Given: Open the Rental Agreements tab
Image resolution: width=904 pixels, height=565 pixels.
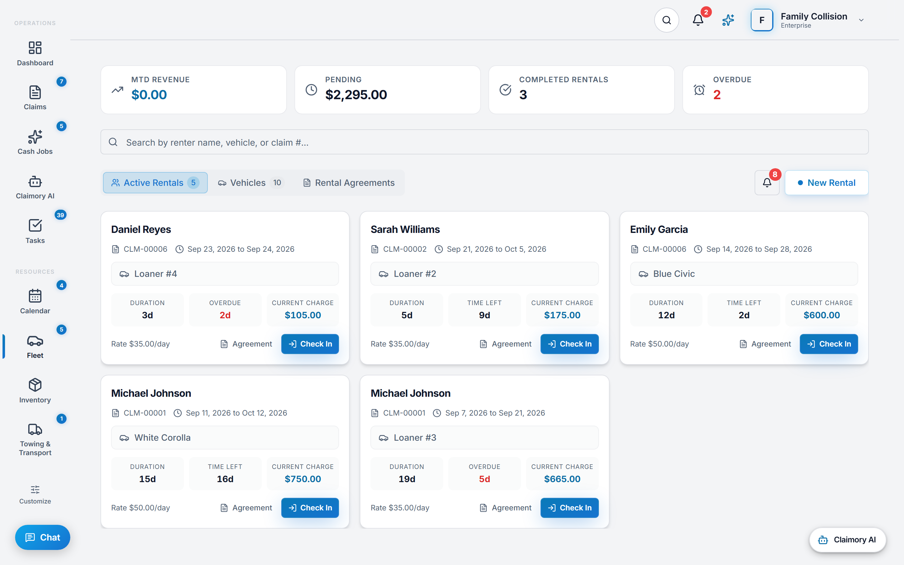Looking at the screenshot, I should [x=349, y=183].
